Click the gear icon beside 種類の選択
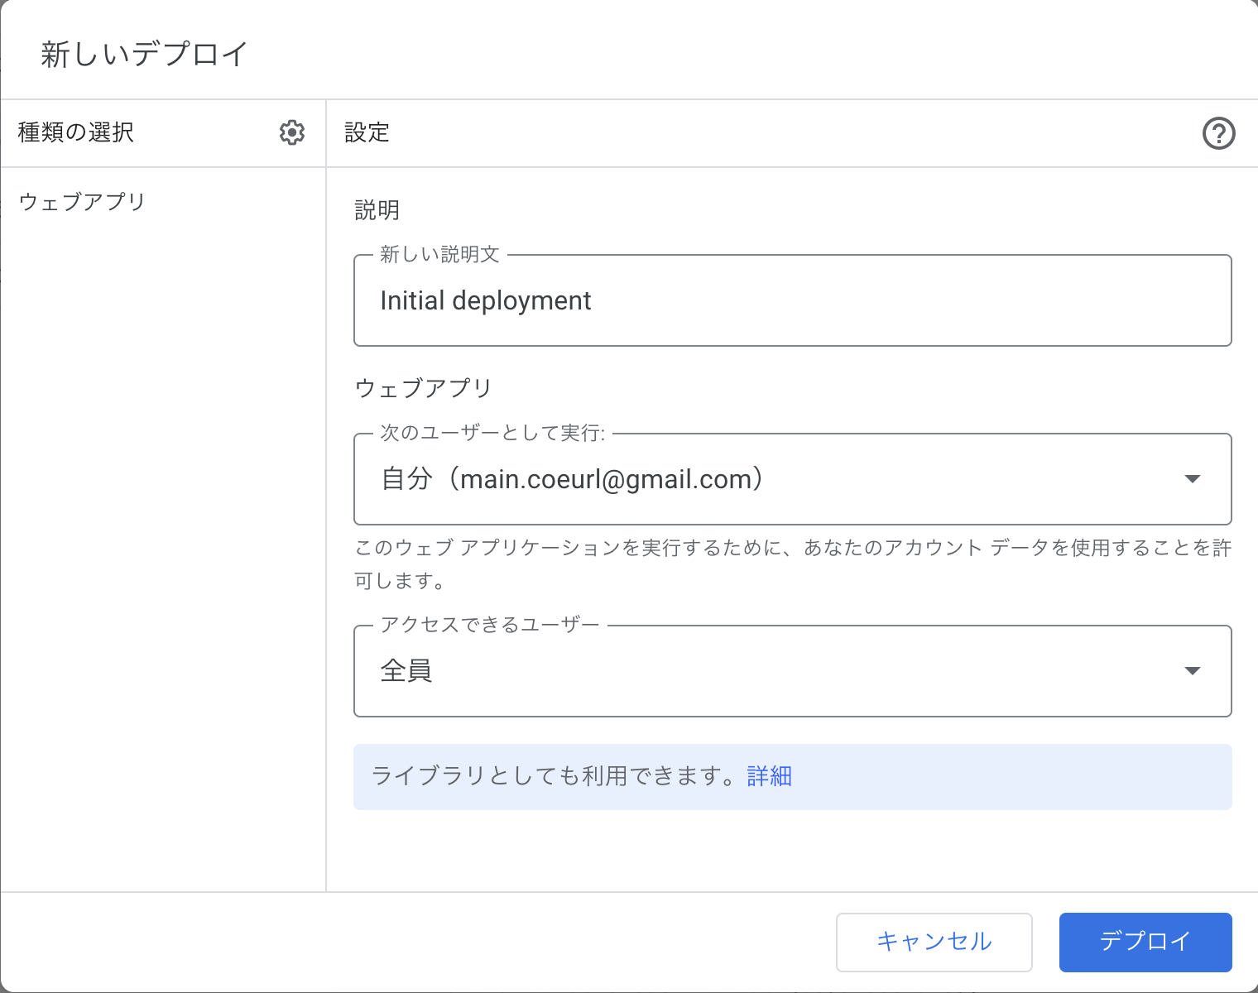1258x993 pixels. (x=292, y=132)
